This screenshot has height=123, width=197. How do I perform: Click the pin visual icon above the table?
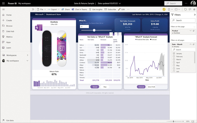click(116, 34)
